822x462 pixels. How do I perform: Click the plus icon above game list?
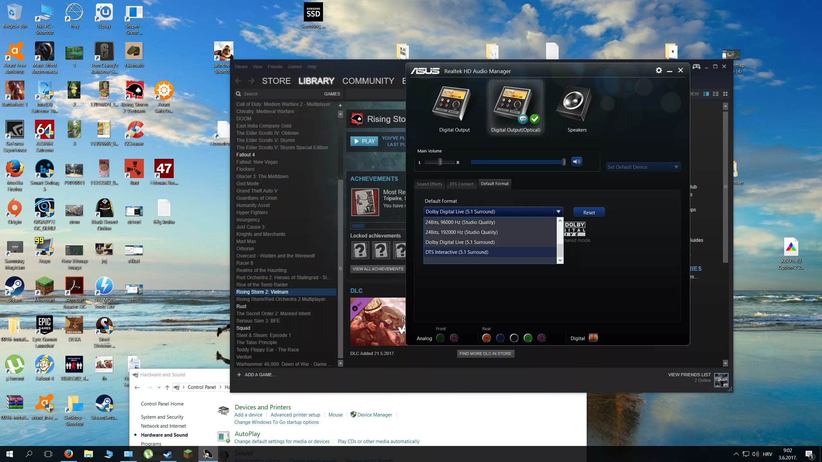[340, 105]
